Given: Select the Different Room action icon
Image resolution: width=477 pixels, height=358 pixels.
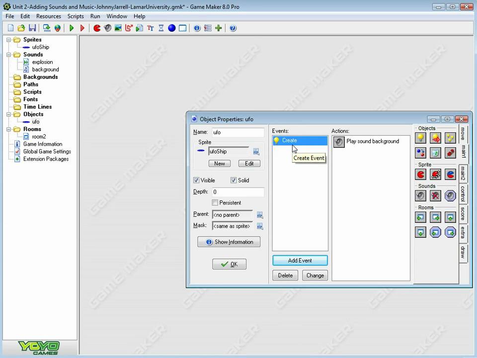Looking at the screenshot, I should click(x=420, y=232).
